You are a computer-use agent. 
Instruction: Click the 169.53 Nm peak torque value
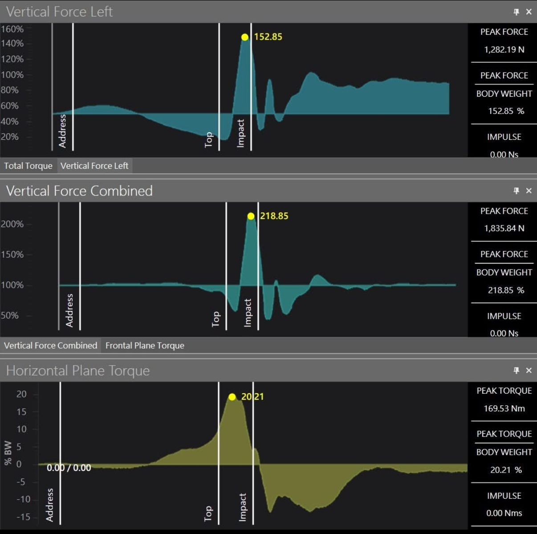[x=504, y=408]
